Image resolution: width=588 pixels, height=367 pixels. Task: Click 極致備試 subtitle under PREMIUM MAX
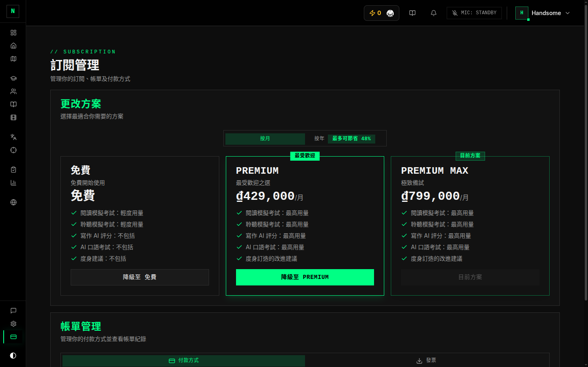pyautogui.click(x=412, y=183)
